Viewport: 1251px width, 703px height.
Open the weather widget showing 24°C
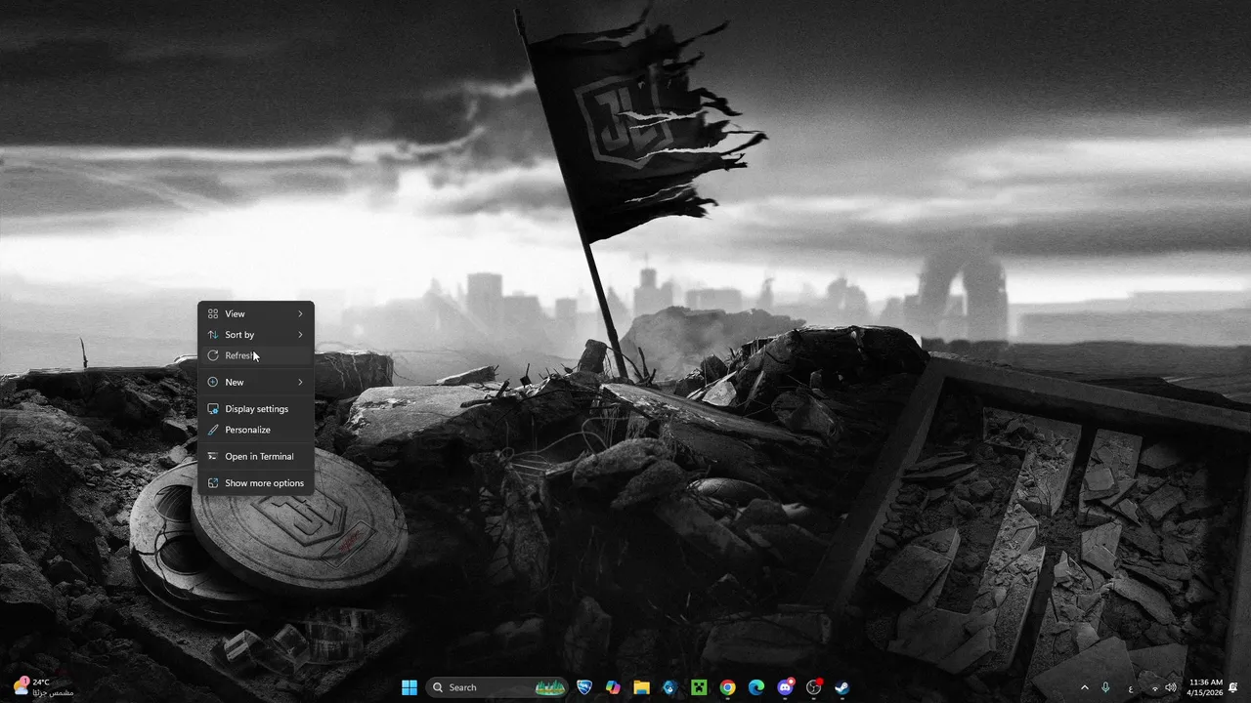pyautogui.click(x=43, y=687)
